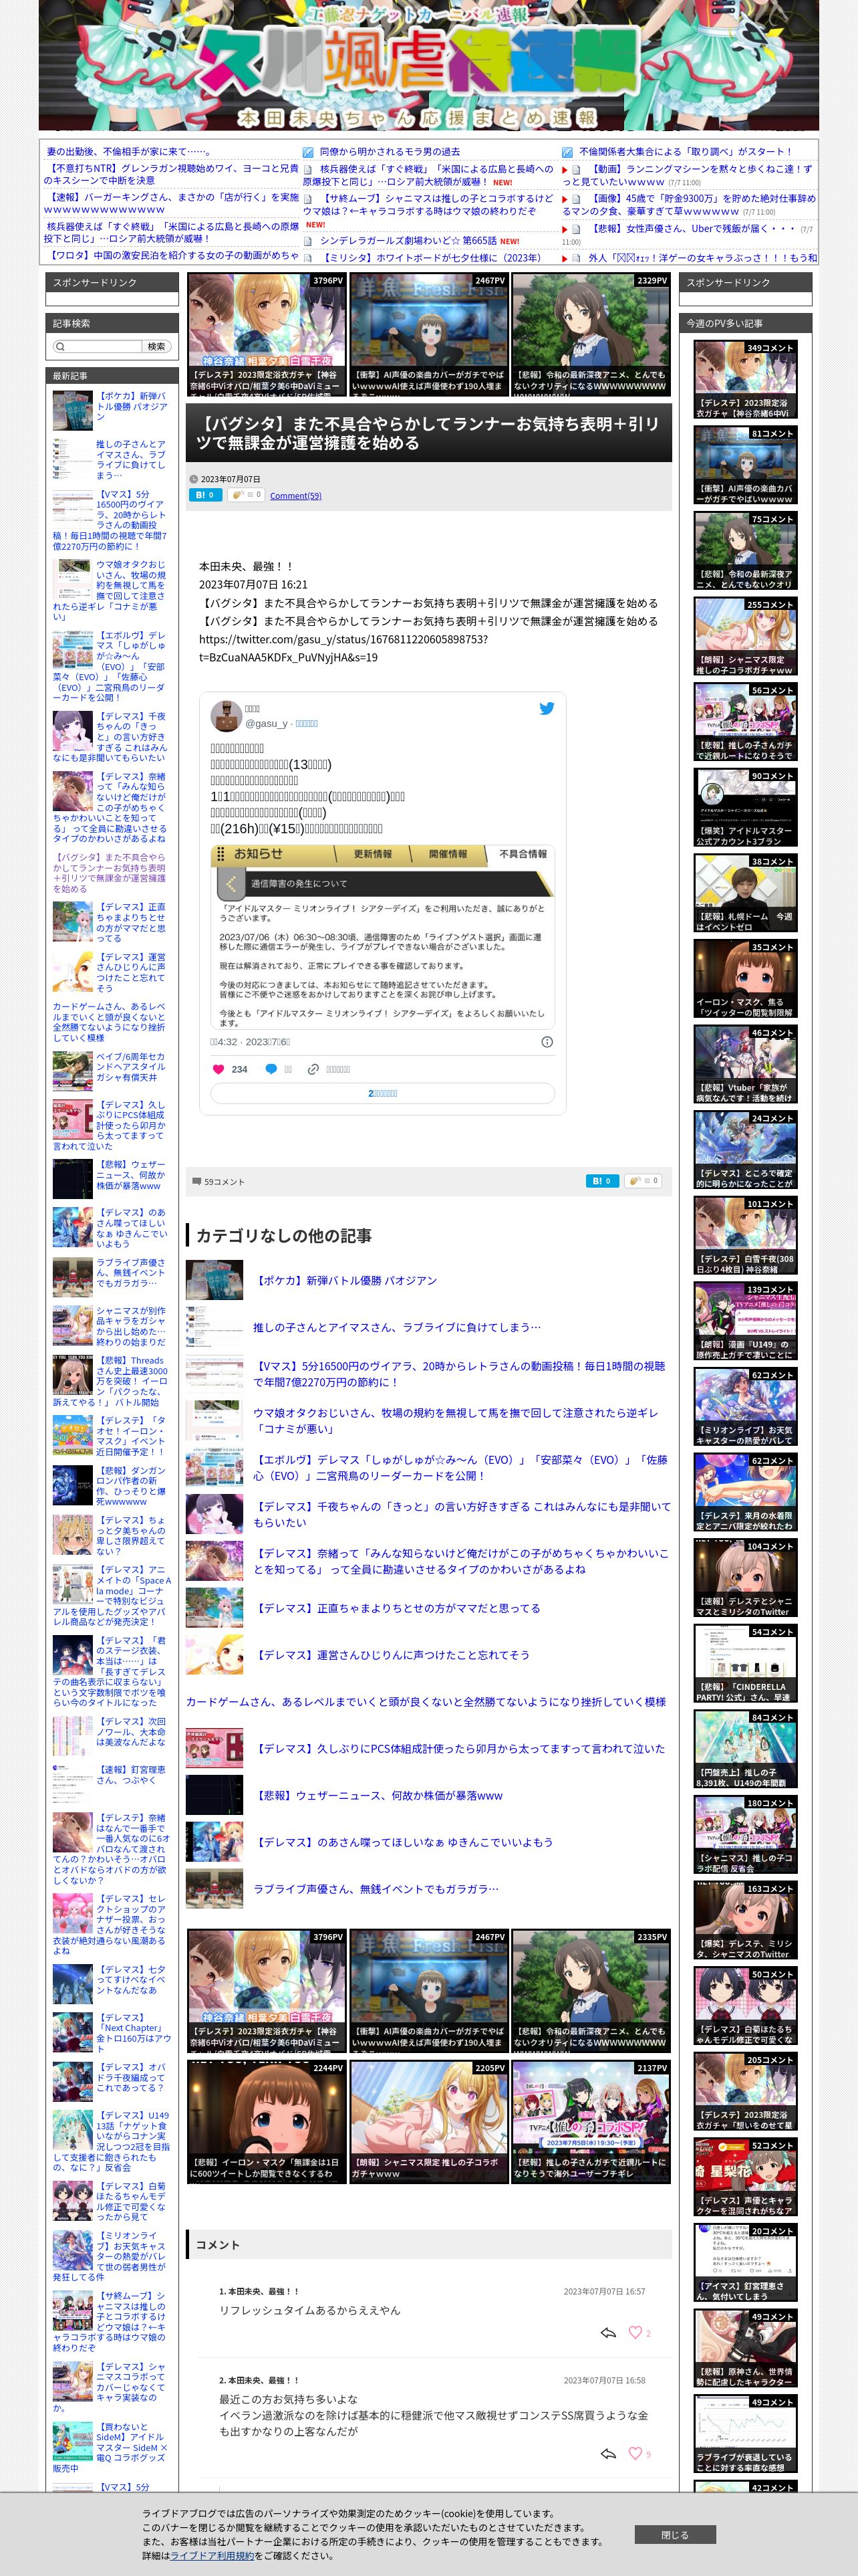Click the clock icon next to article date
Viewport: 858px width, 2576px height.
click(x=194, y=479)
